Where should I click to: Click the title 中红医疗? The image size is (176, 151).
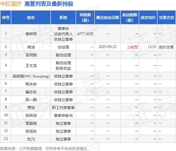coord(11,4)
